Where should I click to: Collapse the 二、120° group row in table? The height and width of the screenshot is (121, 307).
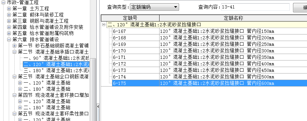104,25
